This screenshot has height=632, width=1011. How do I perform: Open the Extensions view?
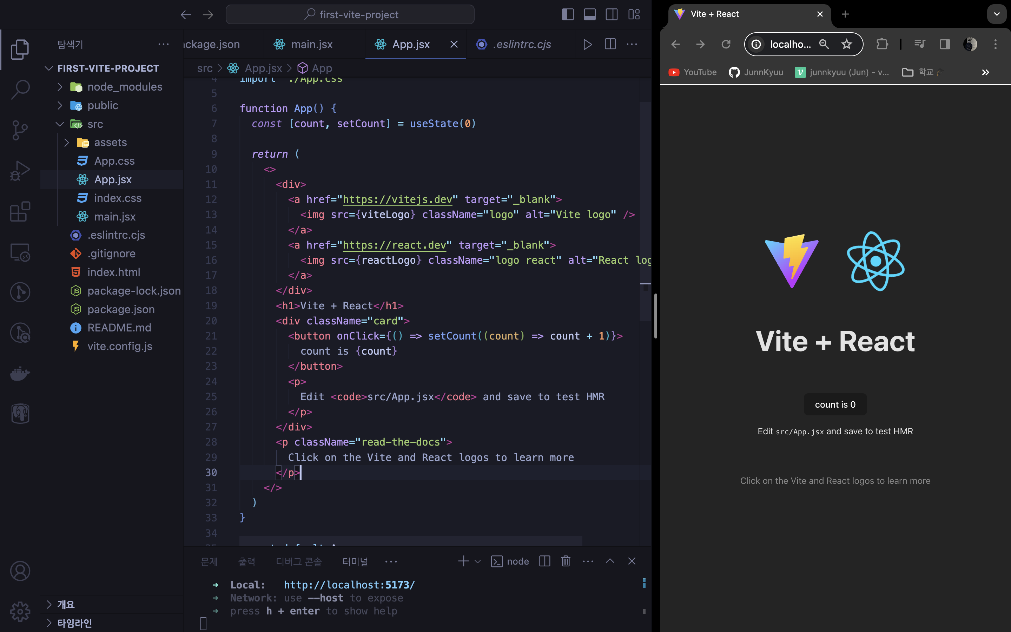[20, 211]
